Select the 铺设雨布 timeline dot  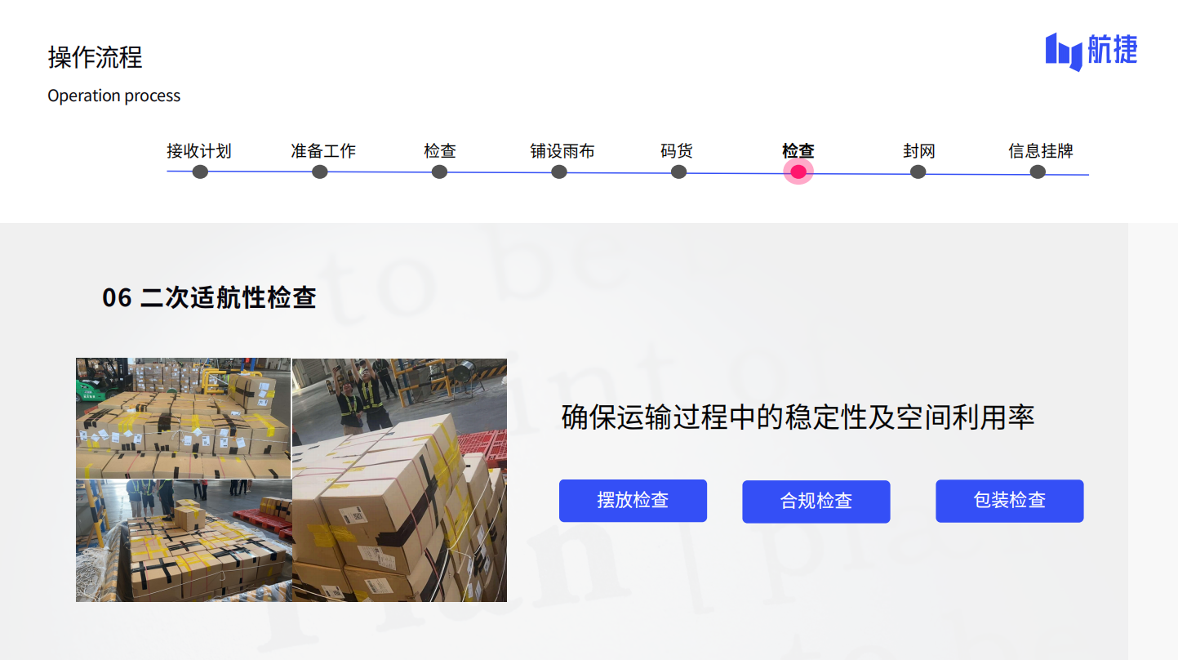pyautogui.click(x=559, y=172)
